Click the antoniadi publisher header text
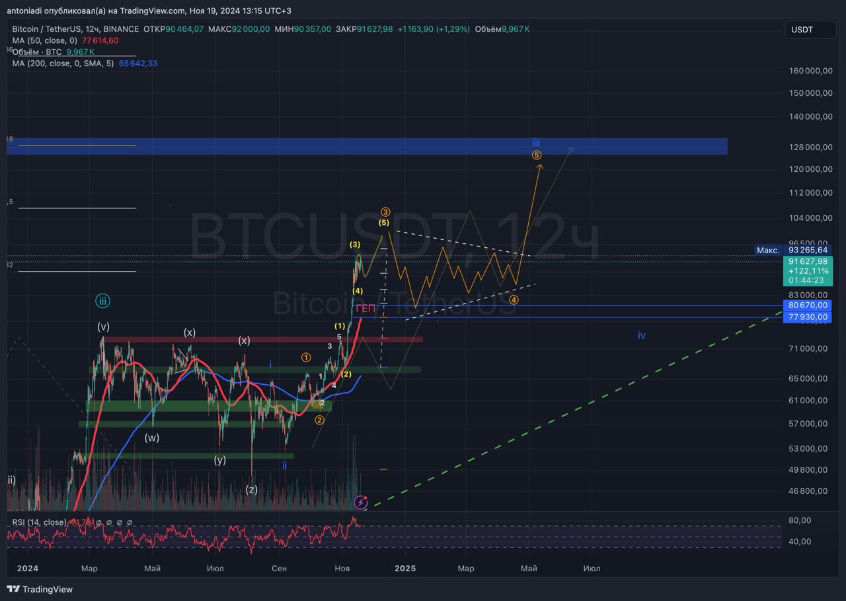846x601 pixels. pos(149,11)
